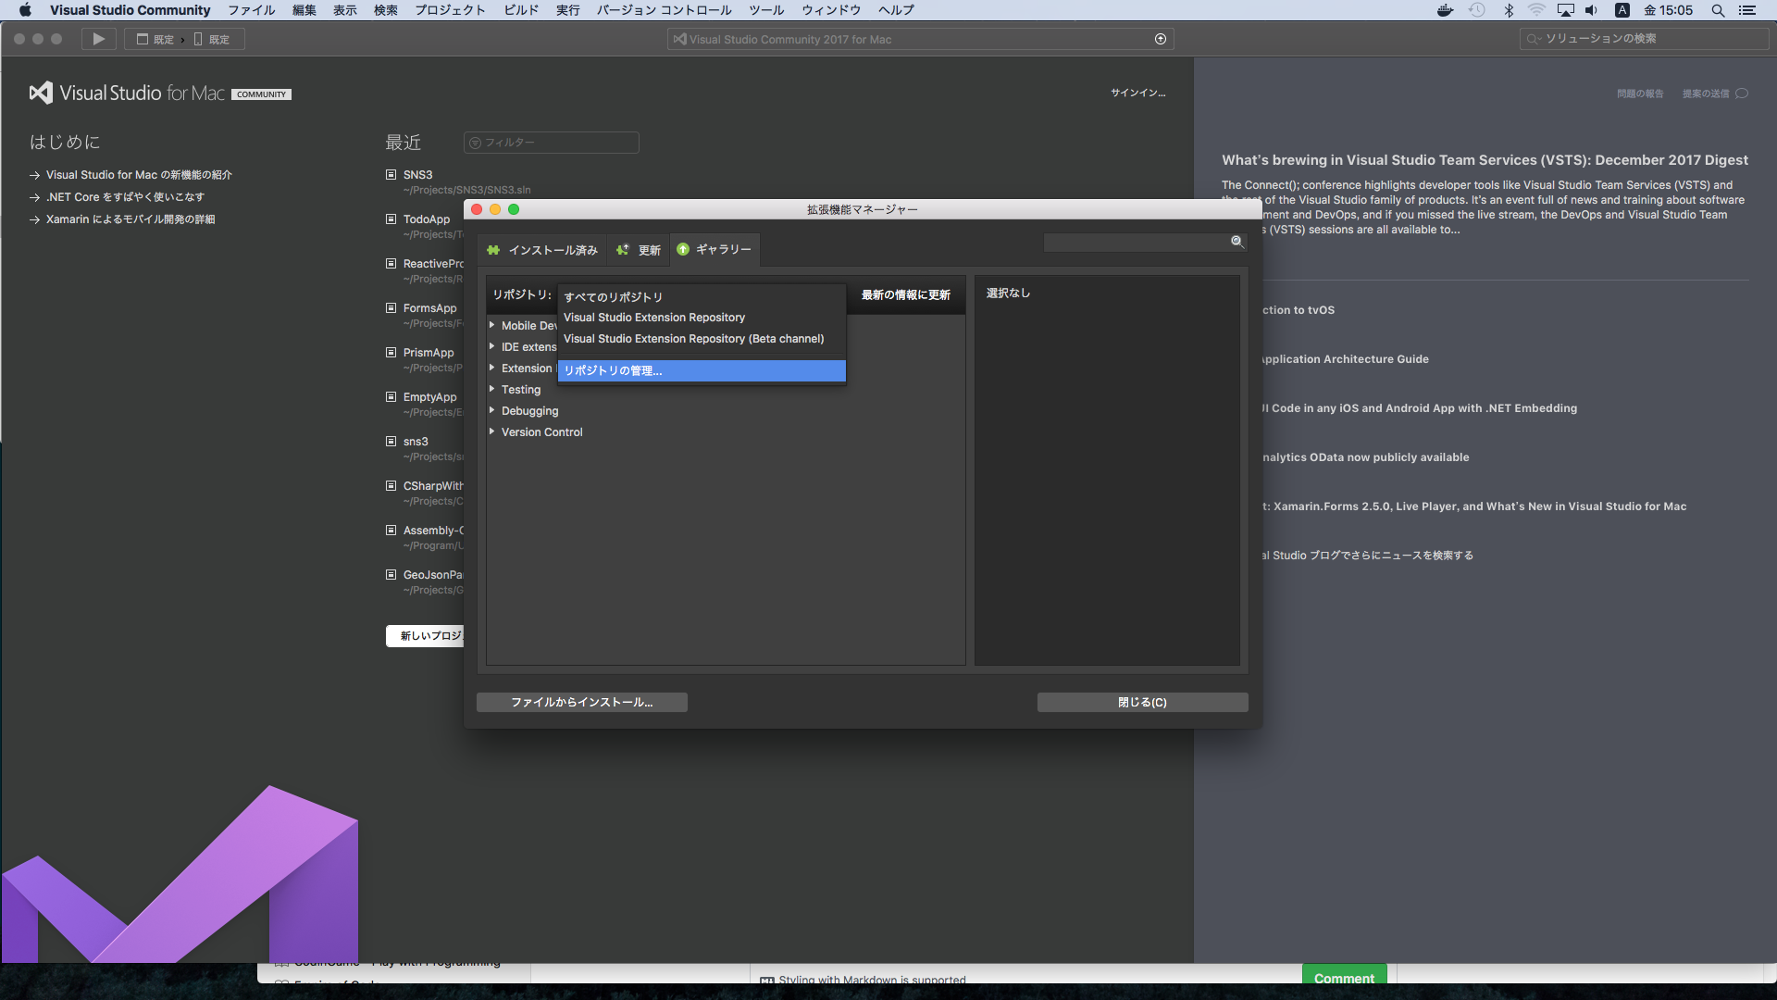
Task: Click the 閉じる(C) button
Action: [x=1142, y=702]
